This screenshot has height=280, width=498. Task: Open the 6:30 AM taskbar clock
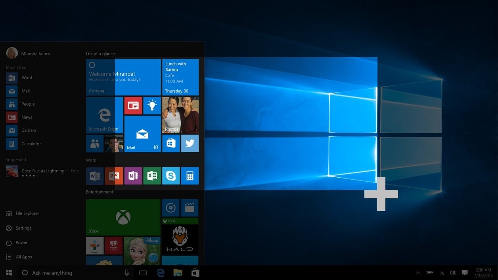pyautogui.click(x=483, y=273)
